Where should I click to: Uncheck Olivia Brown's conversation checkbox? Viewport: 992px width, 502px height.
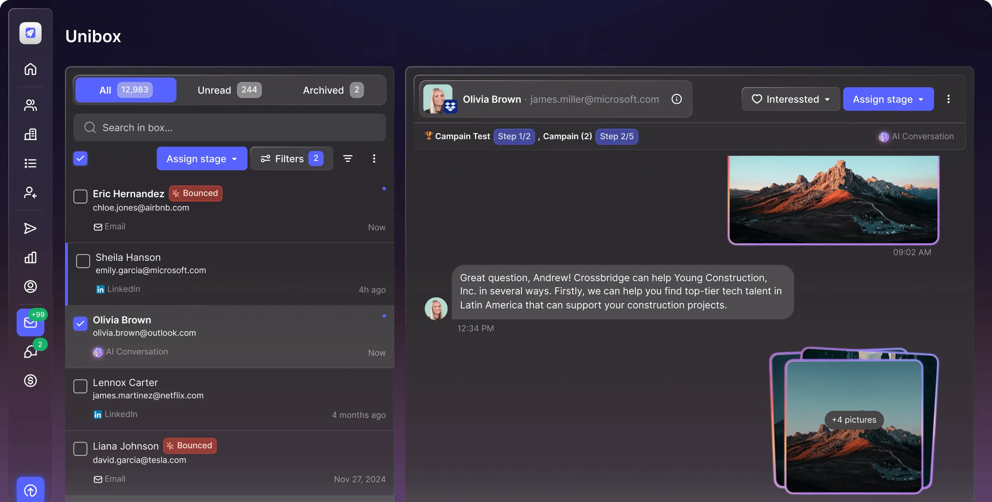pyautogui.click(x=81, y=324)
